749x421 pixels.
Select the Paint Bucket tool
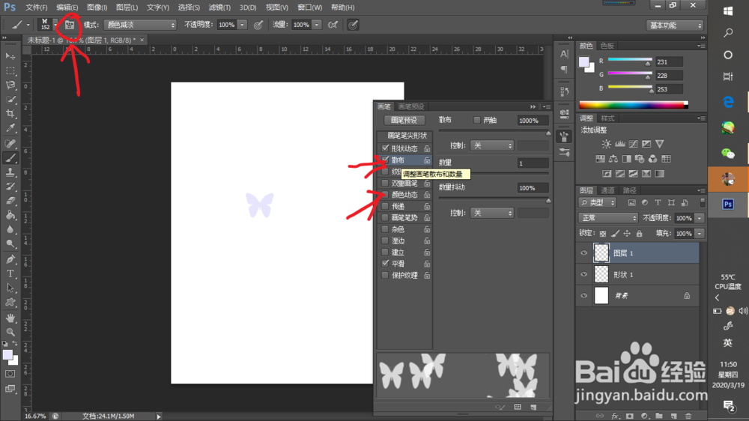click(10, 215)
